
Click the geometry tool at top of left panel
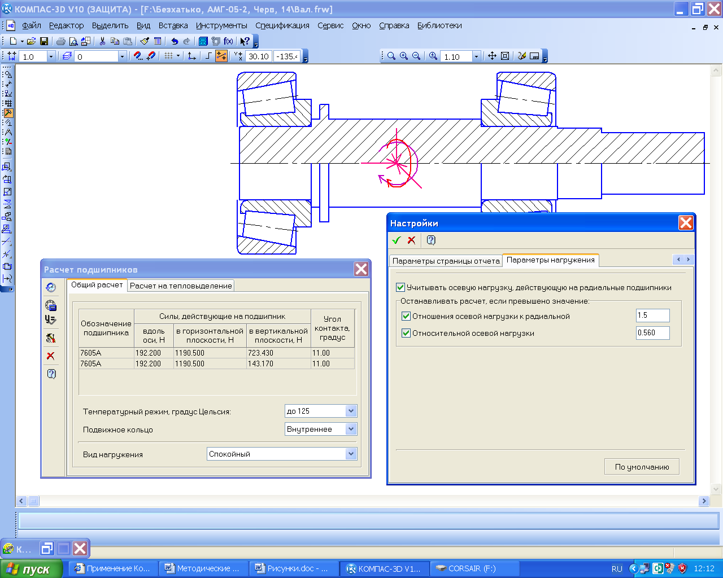point(8,75)
